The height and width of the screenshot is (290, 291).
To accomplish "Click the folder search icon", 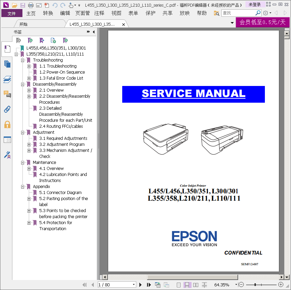I will point(216,13).
